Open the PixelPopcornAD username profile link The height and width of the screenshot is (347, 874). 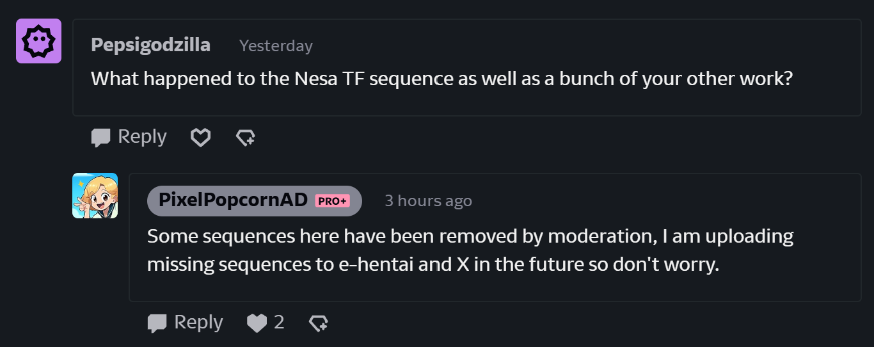[234, 200]
